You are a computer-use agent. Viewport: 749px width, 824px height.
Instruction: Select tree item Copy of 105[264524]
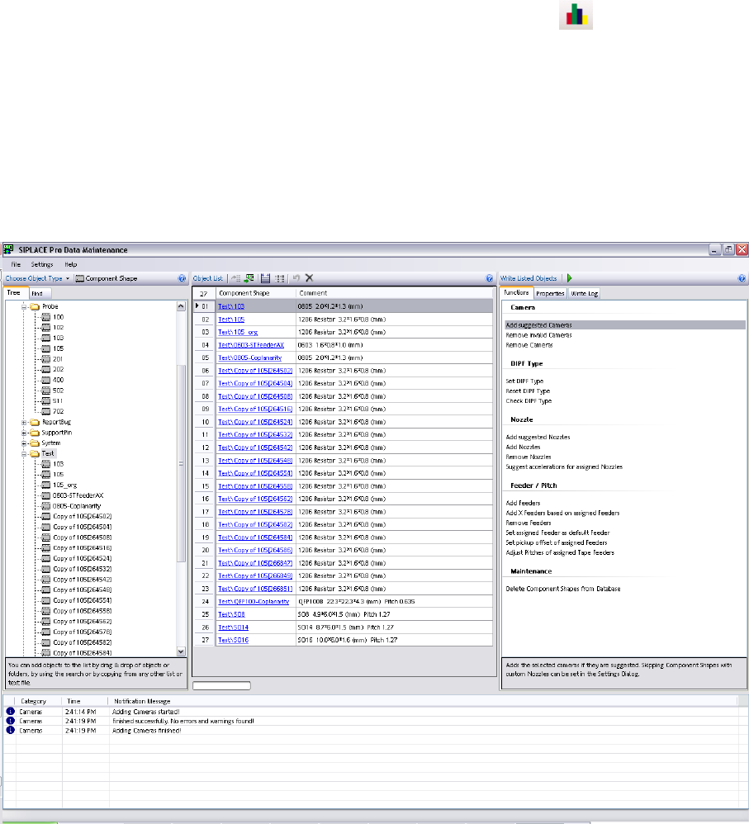(x=83, y=559)
